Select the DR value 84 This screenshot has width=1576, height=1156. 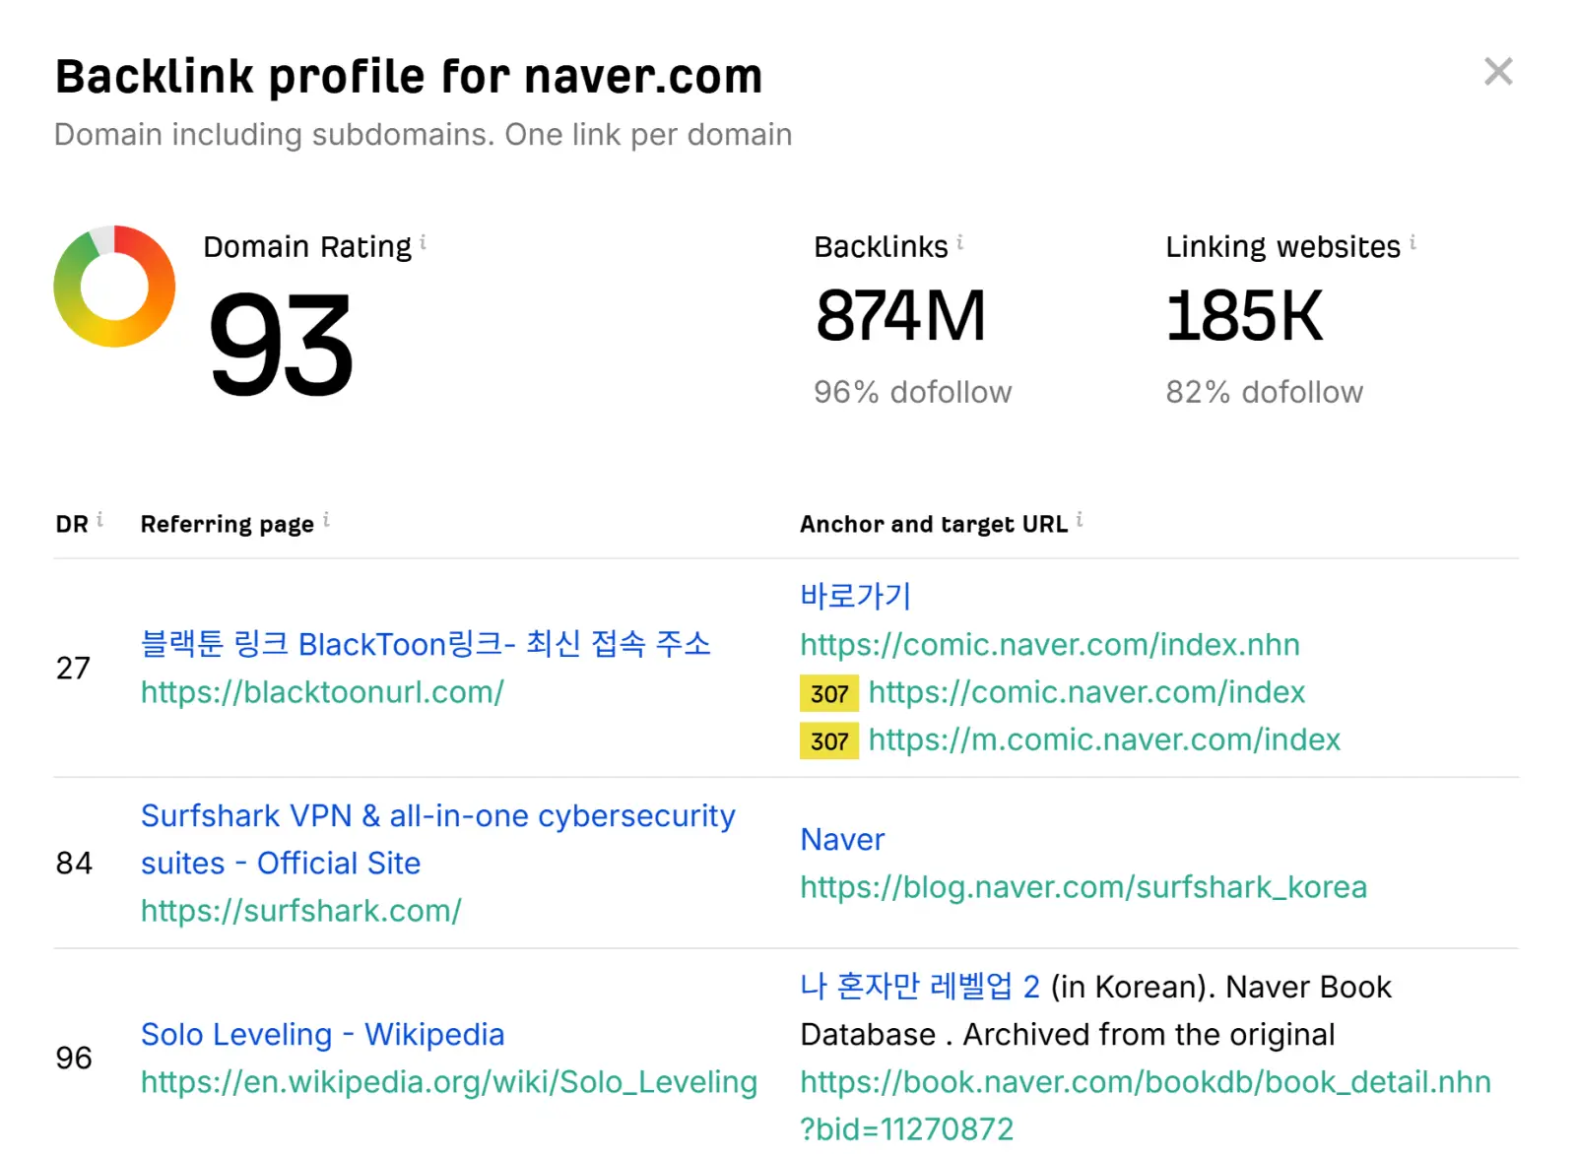[x=74, y=864]
